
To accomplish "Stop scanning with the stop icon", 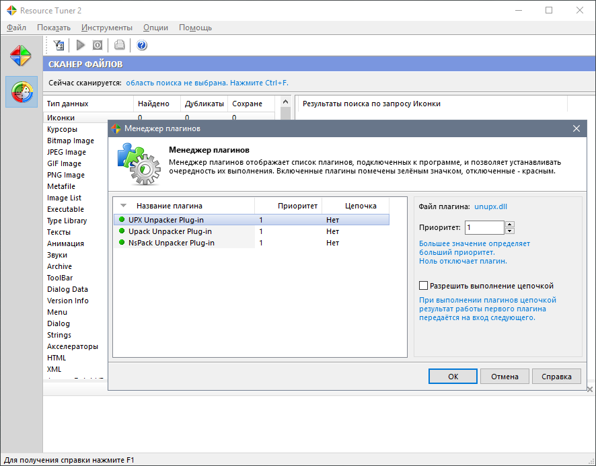I will (x=98, y=45).
